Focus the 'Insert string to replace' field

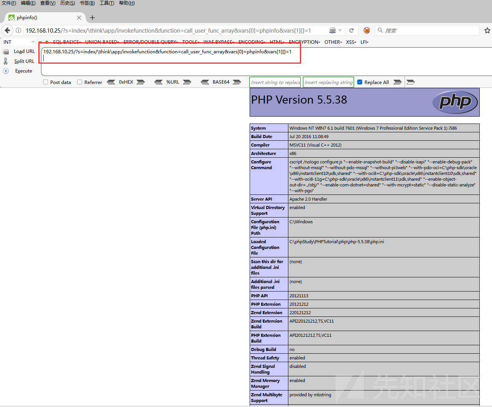pos(275,82)
